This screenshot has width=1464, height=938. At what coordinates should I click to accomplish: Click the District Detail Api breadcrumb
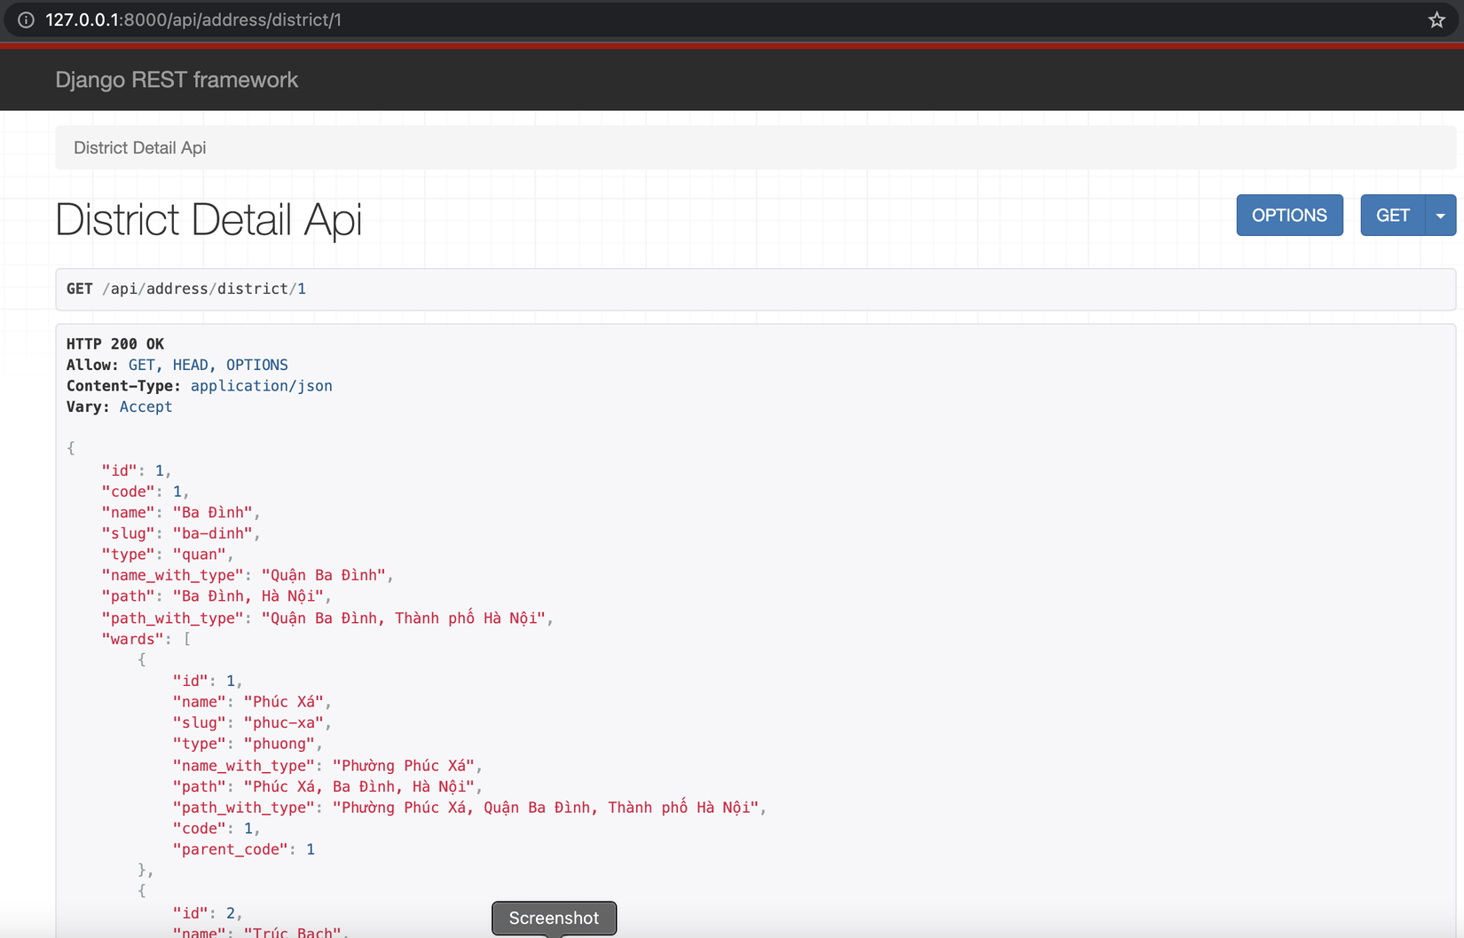coord(139,148)
